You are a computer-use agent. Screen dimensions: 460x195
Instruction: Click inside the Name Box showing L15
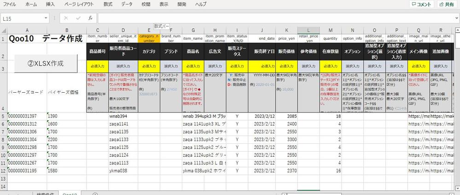click(22, 18)
